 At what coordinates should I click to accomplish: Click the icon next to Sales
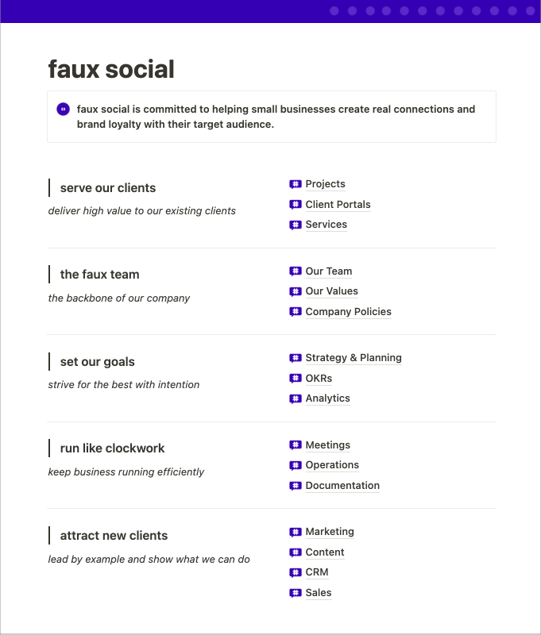click(x=295, y=593)
